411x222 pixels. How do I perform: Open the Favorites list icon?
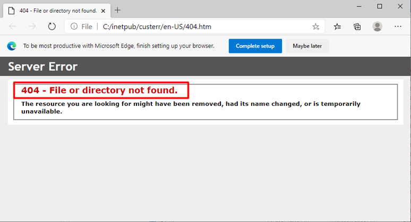337,26
